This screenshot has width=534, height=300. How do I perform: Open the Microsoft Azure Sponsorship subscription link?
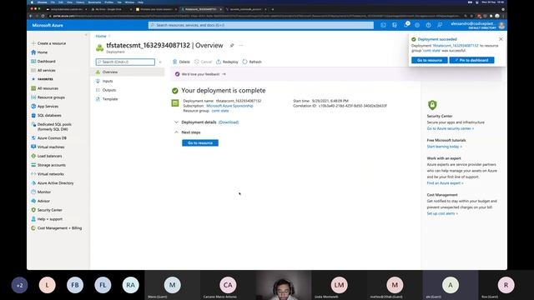pyautogui.click(x=229, y=106)
